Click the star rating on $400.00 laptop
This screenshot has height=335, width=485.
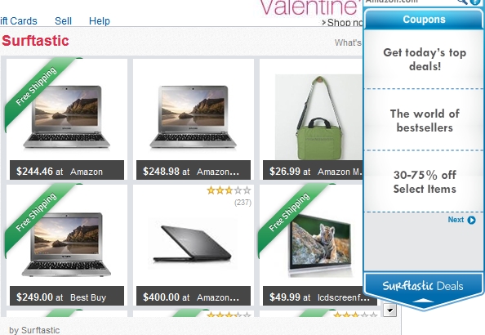pos(229,190)
